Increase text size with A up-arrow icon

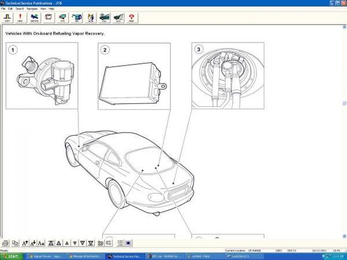25,243
